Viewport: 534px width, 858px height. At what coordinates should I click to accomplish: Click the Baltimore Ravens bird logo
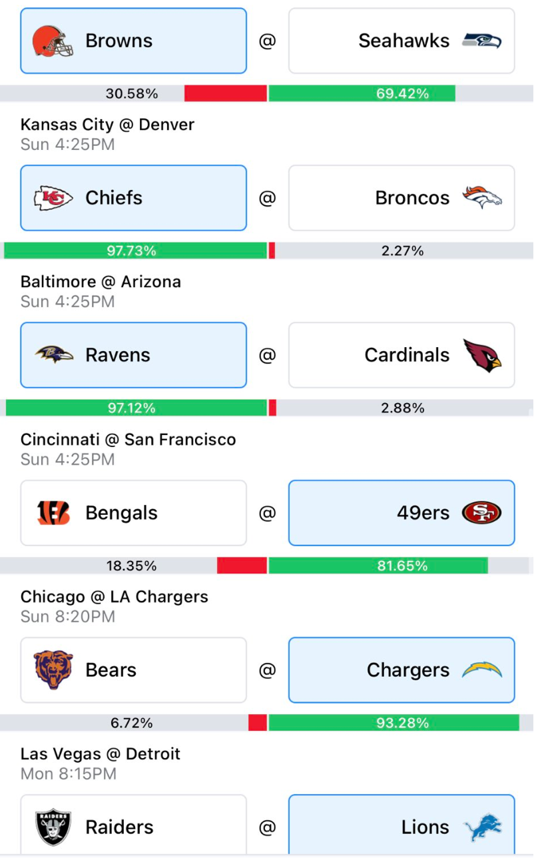[54, 355]
